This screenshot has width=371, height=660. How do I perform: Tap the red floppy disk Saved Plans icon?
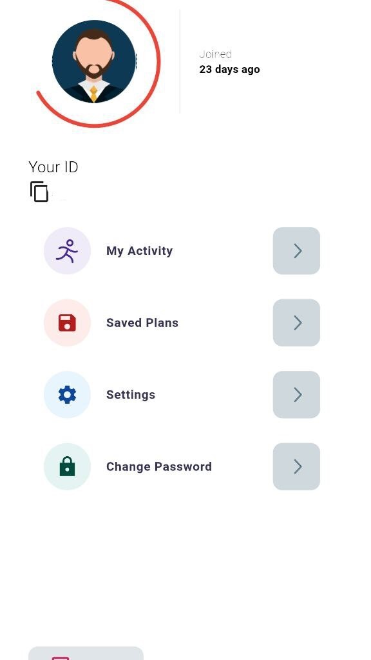click(67, 323)
